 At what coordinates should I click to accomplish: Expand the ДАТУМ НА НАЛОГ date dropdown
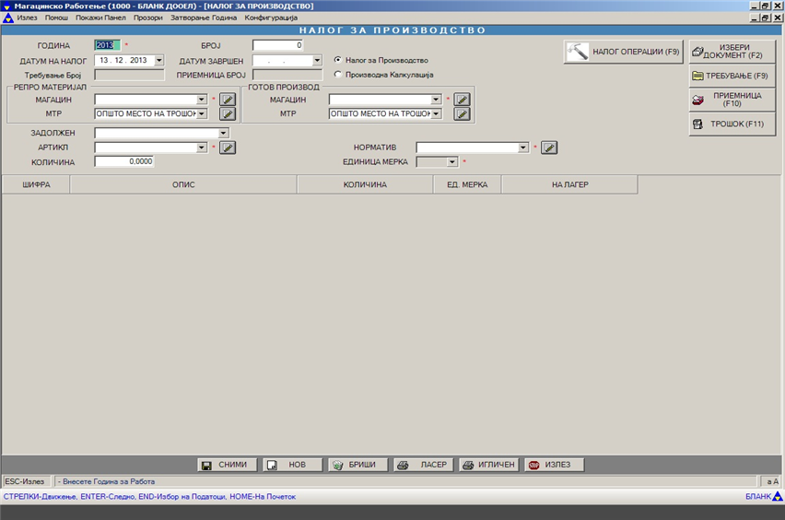click(158, 61)
